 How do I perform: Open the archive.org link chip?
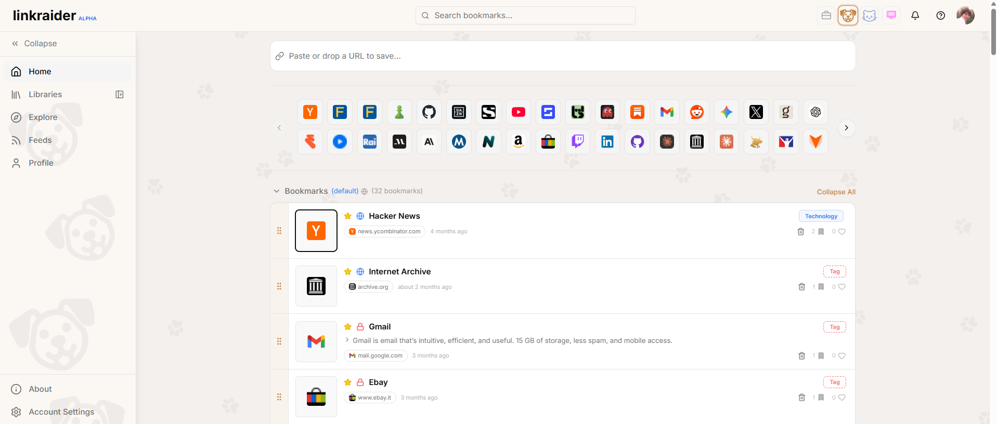368,287
